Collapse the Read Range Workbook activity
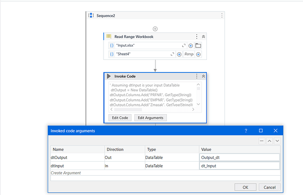 click(x=203, y=36)
